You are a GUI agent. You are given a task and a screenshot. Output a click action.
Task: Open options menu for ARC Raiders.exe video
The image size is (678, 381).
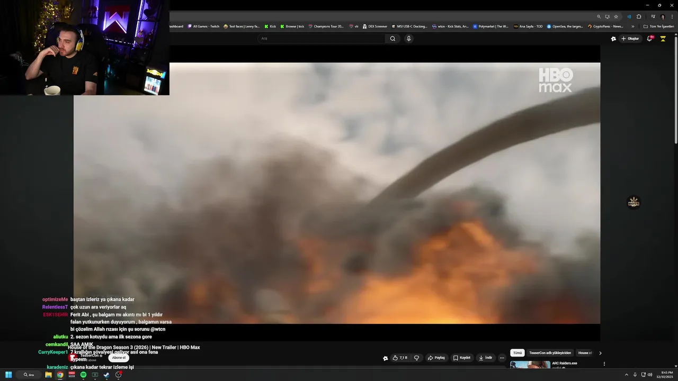point(604,364)
